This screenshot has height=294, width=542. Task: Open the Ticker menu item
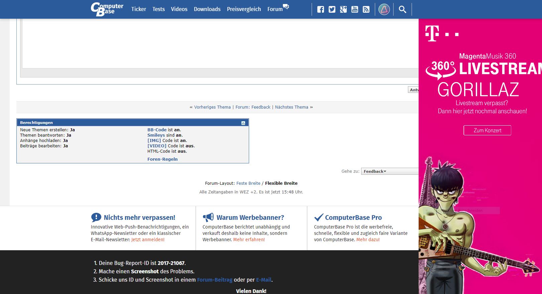[138, 9]
